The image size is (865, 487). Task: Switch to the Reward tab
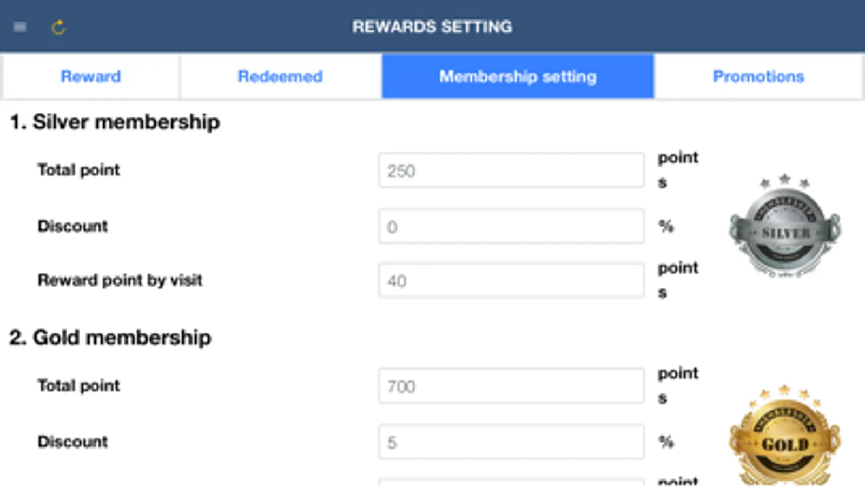[91, 76]
